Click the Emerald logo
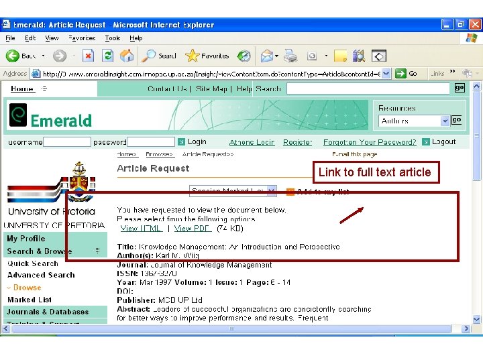Viewport: 483px width, 362px height. [x=50, y=116]
